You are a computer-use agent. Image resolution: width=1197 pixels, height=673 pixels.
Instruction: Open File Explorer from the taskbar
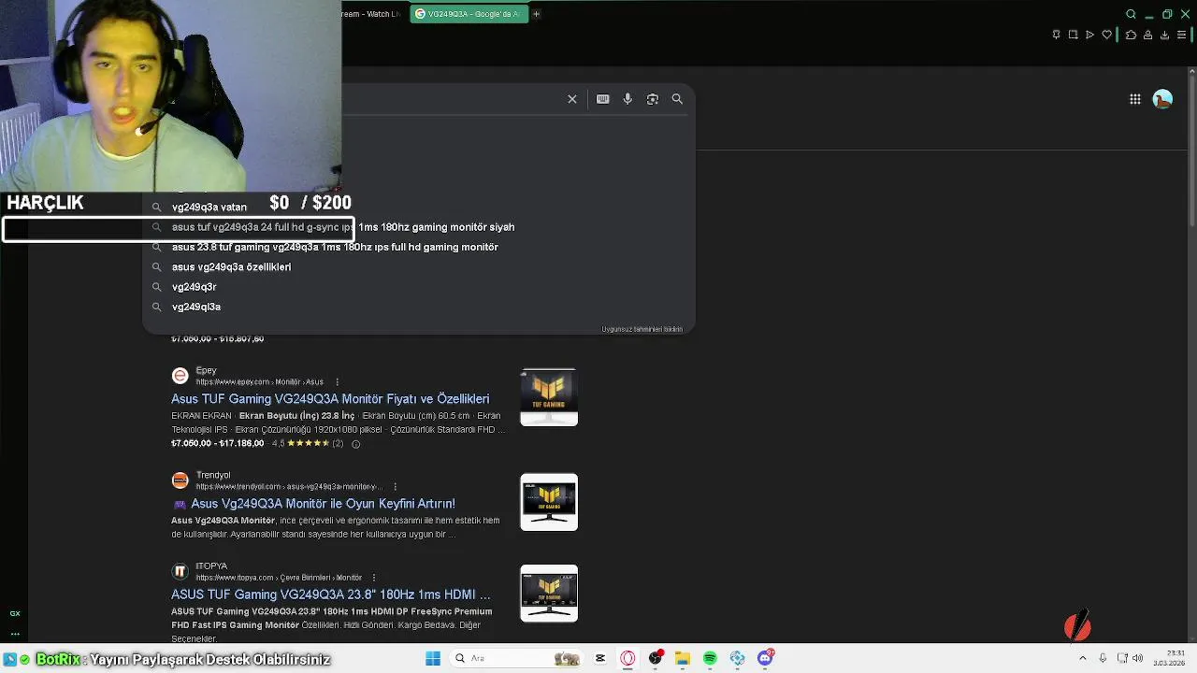tap(683, 658)
